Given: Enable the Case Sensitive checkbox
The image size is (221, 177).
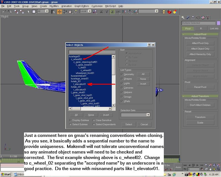Looking at the screenshot, I should click(x=94, y=120).
